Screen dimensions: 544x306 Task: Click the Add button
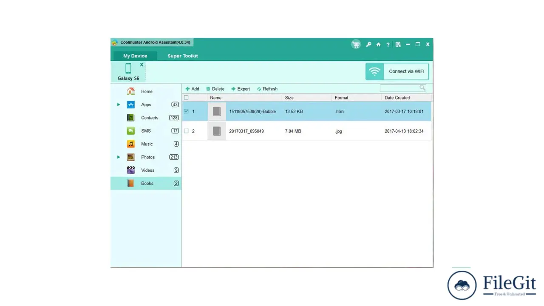click(x=192, y=89)
